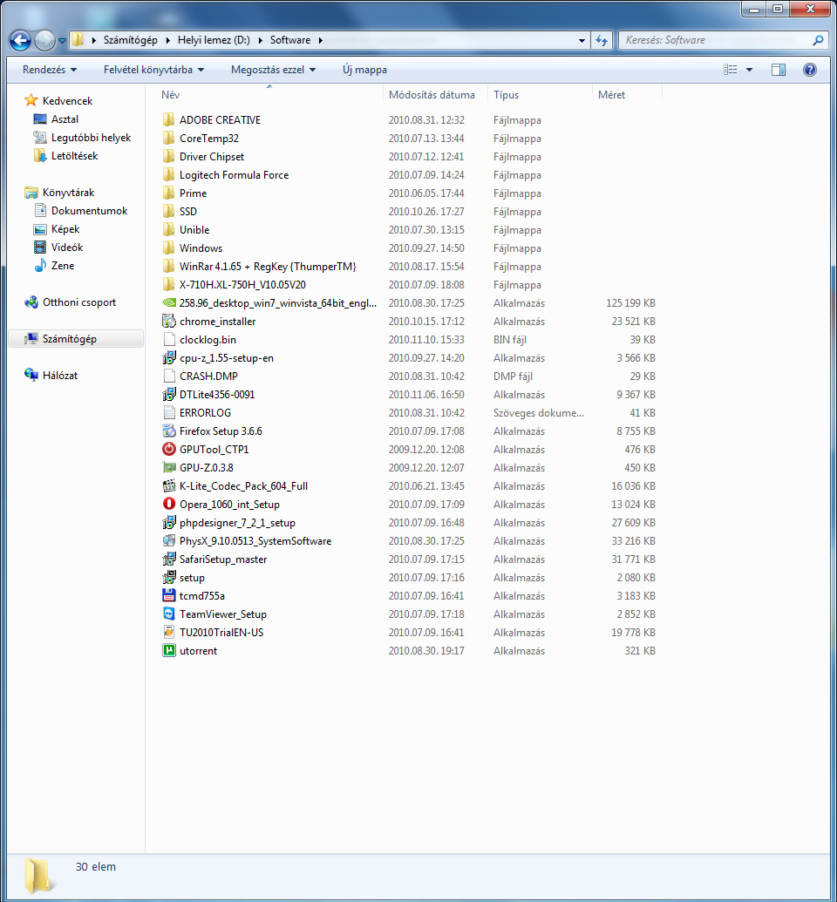Select the tcmd755a floppy disk icon

[x=168, y=595]
